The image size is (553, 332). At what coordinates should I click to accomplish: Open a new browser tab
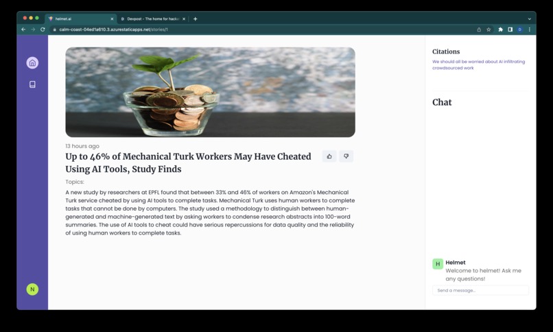pos(195,19)
